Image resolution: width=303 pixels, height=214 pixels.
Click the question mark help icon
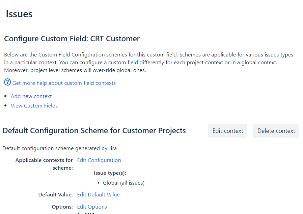point(7,82)
